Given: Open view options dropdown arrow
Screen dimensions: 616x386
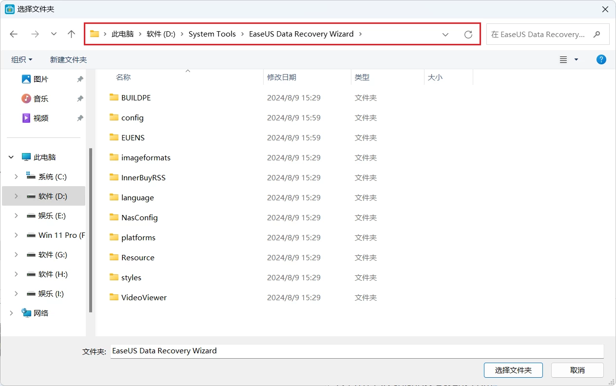Looking at the screenshot, I should (x=577, y=59).
